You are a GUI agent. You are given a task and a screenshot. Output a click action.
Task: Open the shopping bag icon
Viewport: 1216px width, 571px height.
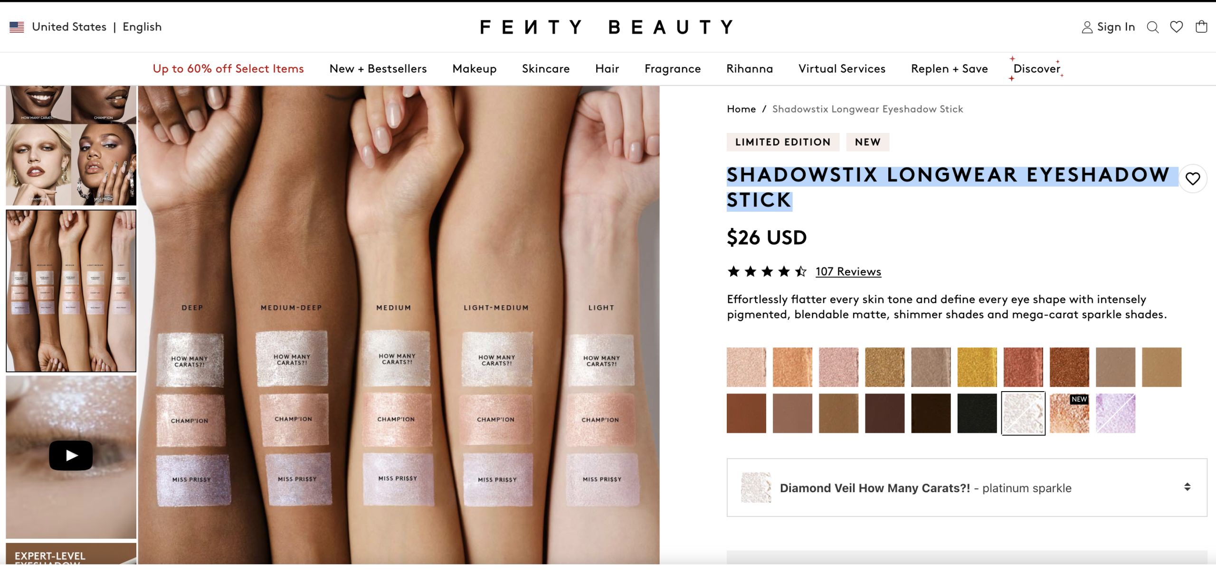tap(1201, 27)
